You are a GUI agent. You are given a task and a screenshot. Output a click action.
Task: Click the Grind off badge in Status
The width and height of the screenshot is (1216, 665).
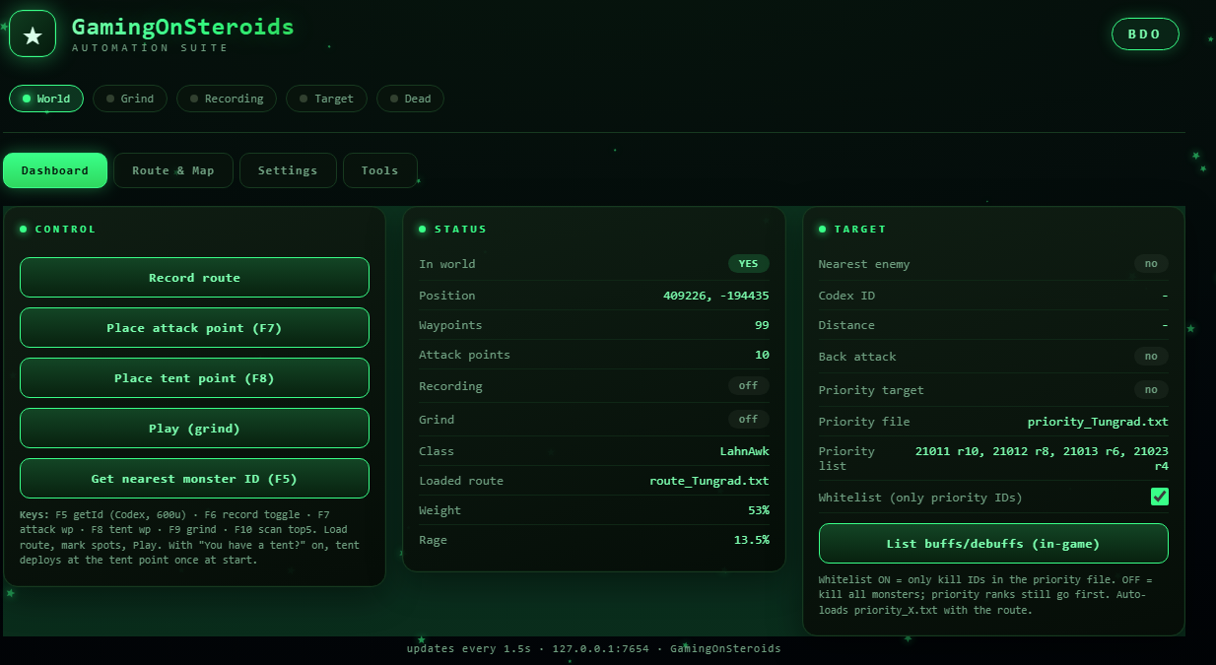pos(749,420)
